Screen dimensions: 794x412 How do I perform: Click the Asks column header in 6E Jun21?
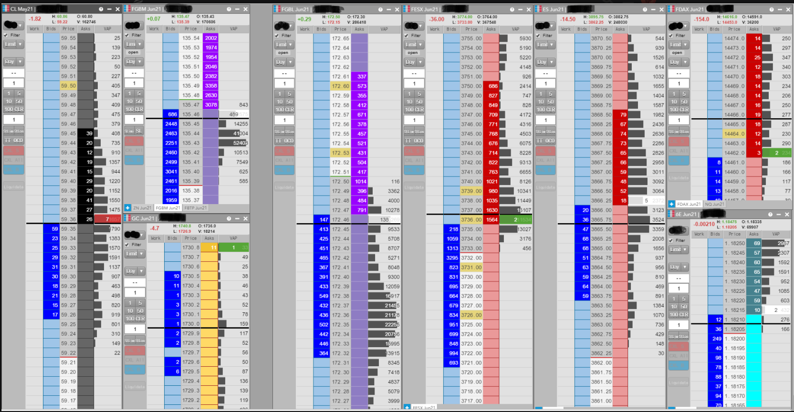coord(754,234)
